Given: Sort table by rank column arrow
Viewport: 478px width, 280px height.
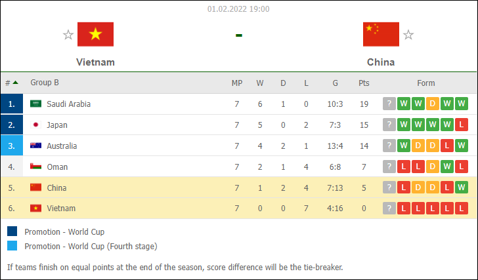Looking at the screenshot, I should click(15, 83).
